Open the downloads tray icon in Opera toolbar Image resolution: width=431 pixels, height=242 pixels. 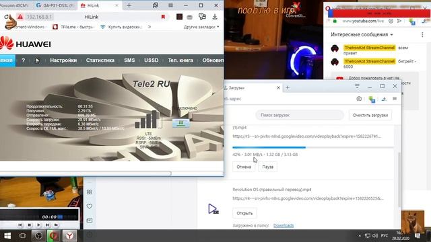pyautogui.click(x=385, y=99)
